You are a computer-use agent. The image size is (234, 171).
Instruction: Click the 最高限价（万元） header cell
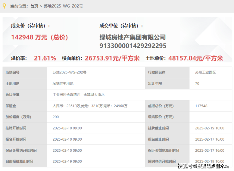pos(167,117)
